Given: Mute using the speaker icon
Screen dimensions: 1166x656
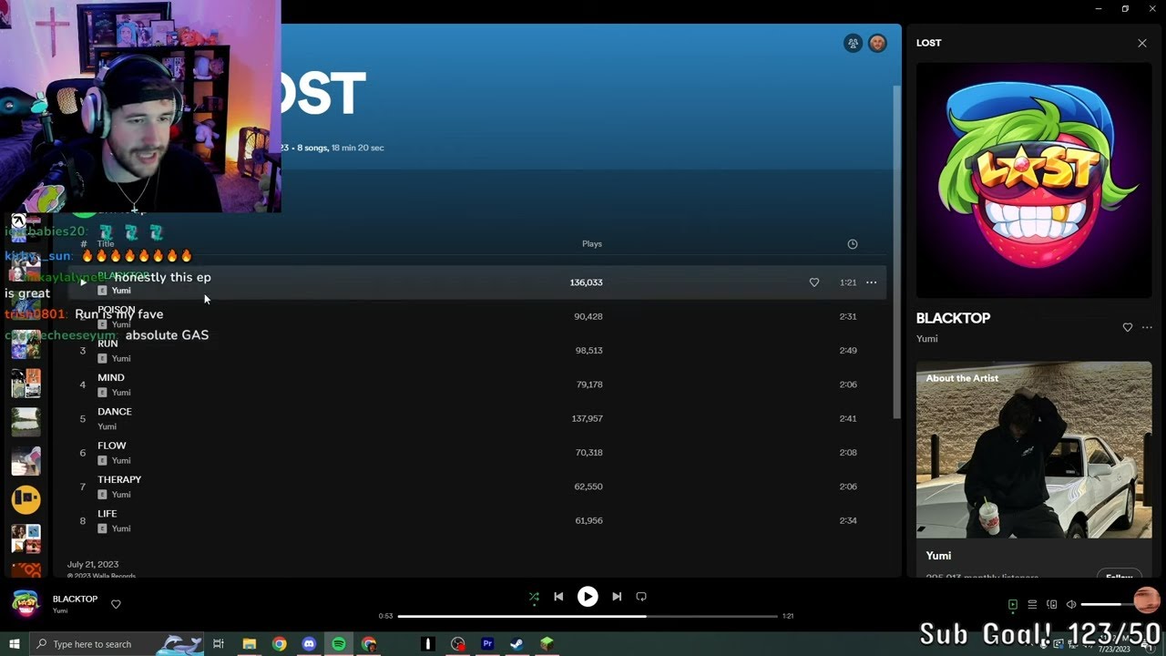Looking at the screenshot, I should point(1071,604).
